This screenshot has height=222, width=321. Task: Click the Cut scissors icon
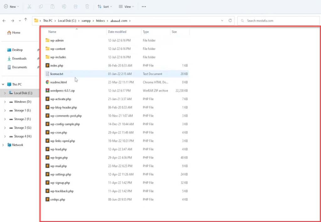tap(29, 7)
